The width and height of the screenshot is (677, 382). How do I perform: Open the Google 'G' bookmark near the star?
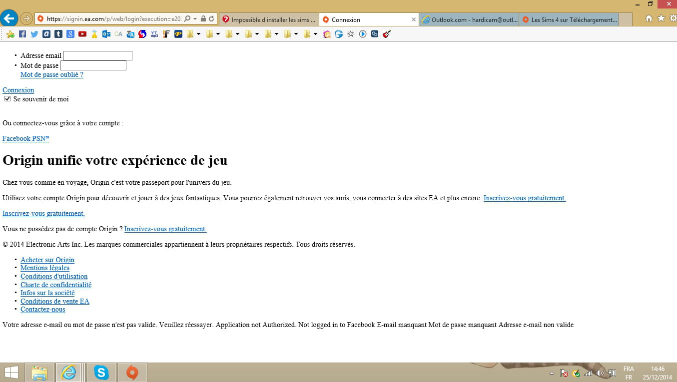coord(339,34)
